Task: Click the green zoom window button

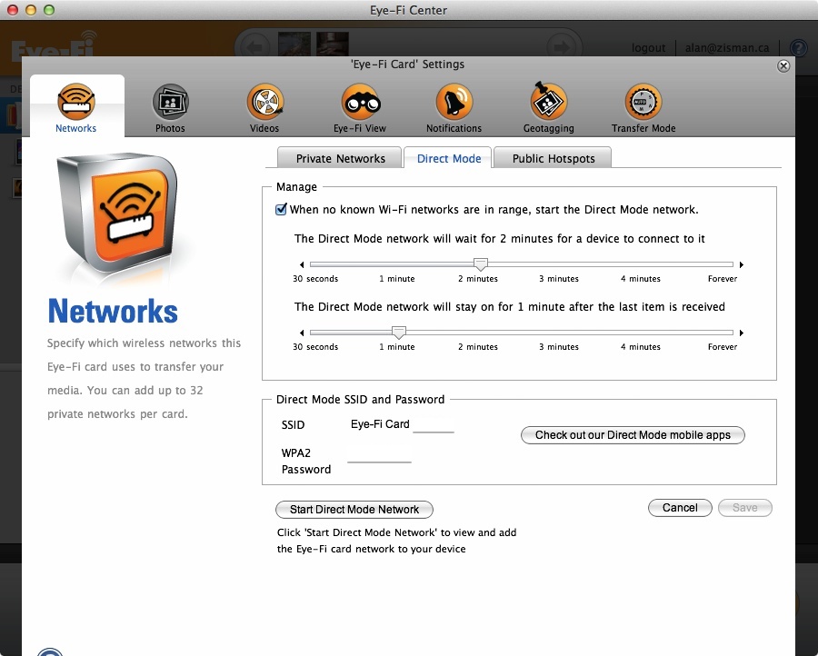Action: (49, 10)
